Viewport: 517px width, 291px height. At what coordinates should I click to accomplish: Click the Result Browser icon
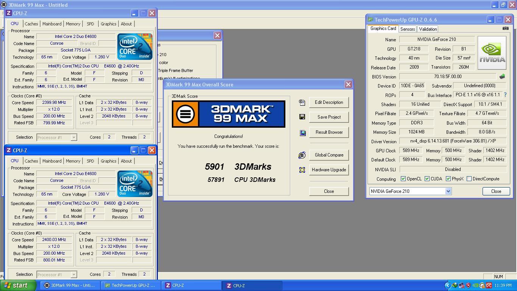(302, 133)
